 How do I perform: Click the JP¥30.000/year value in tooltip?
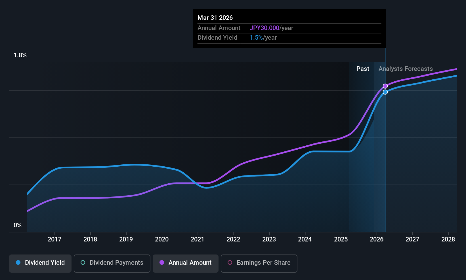pos(271,28)
